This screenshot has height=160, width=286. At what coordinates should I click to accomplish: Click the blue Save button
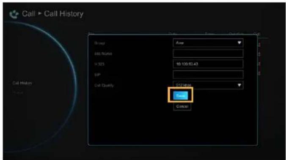180,95
